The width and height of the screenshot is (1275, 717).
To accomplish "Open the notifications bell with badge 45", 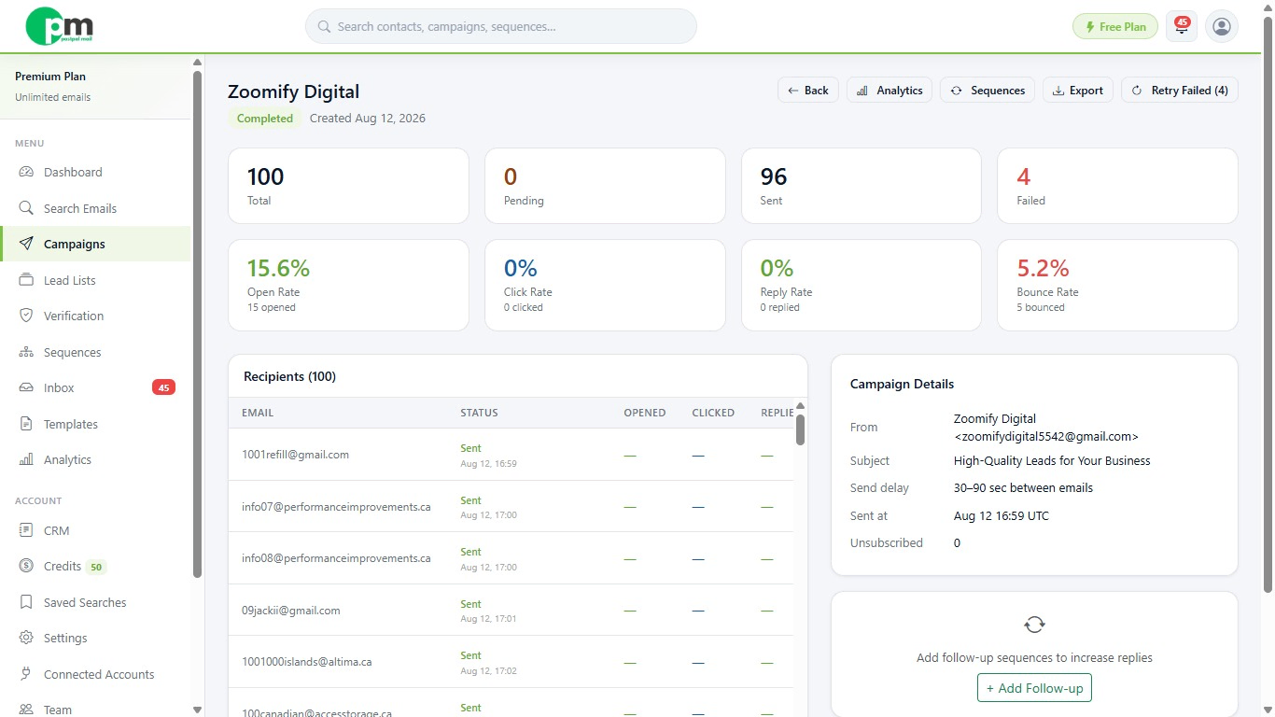I will (x=1182, y=26).
